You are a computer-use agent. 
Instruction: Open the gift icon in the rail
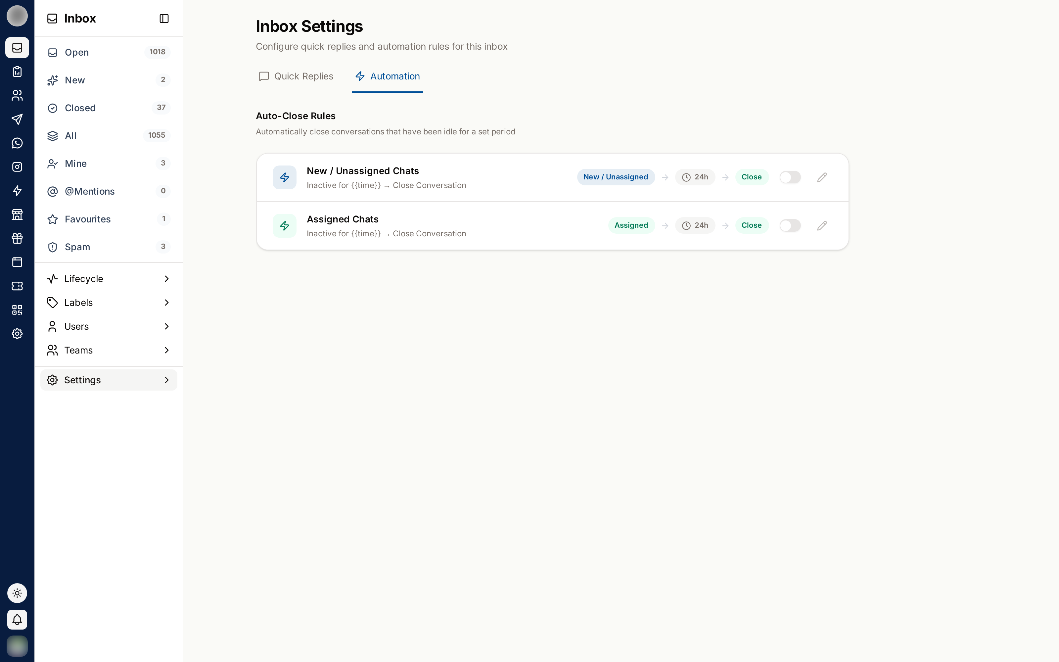click(17, 238)
